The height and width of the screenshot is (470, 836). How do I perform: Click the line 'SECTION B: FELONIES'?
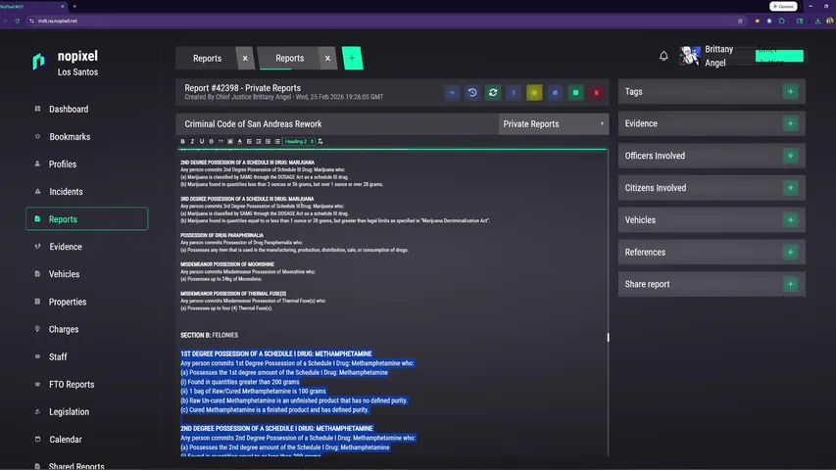point(209,335)
